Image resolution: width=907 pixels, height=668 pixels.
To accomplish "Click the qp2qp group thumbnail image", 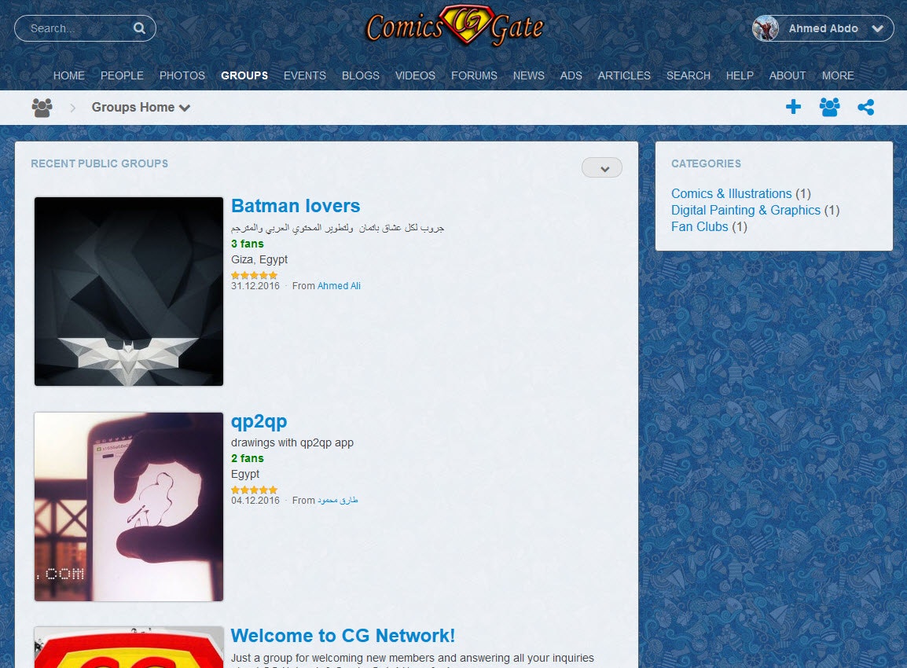I will click(x=128, y=507).
